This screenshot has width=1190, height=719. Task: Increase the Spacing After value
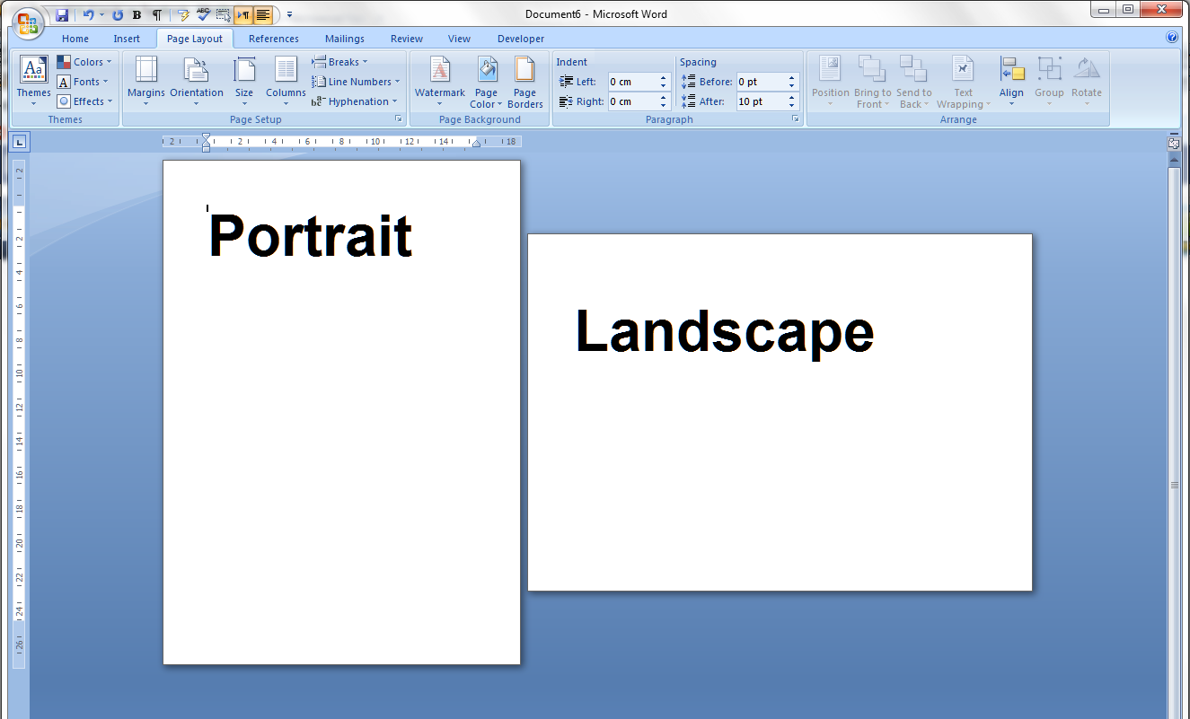[x=790, y=97]
